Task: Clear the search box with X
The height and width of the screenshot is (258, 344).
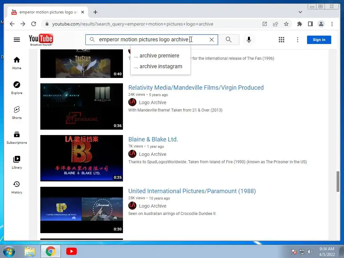Action: click(x=212, y=40)
